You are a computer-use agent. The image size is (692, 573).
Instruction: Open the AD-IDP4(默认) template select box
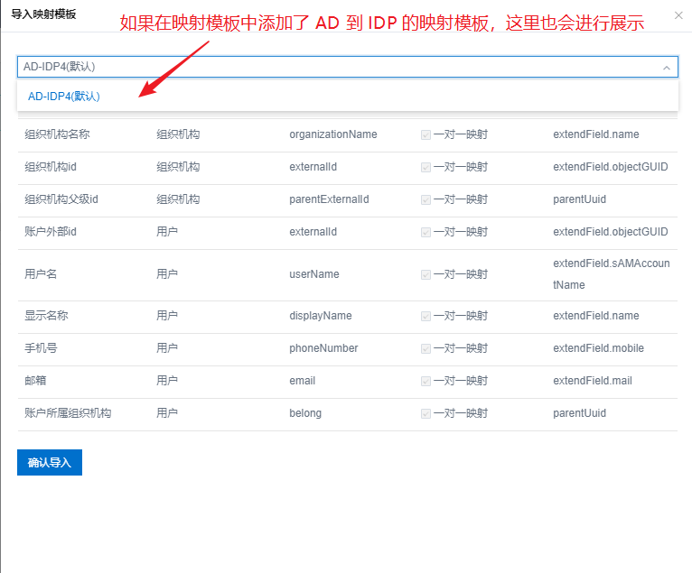[x=334, y=67]
